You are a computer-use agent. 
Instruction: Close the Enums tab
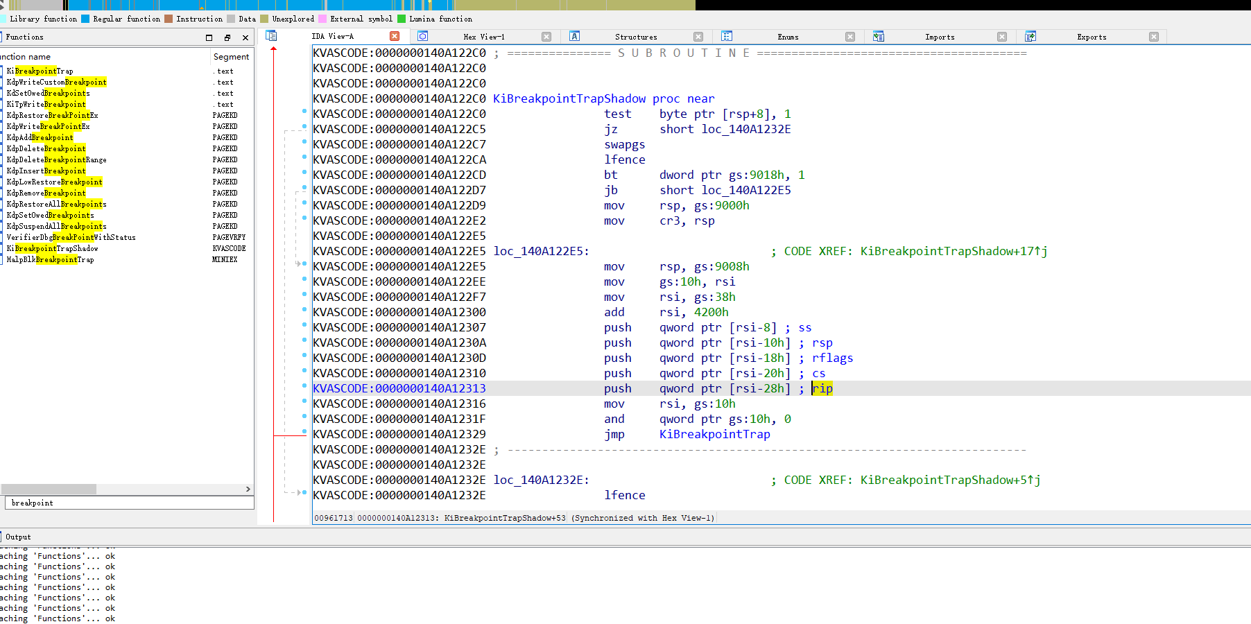[x=850, y=37]
